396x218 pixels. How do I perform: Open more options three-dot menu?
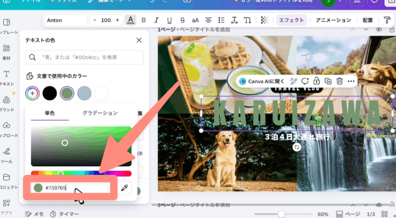(351, 81)
